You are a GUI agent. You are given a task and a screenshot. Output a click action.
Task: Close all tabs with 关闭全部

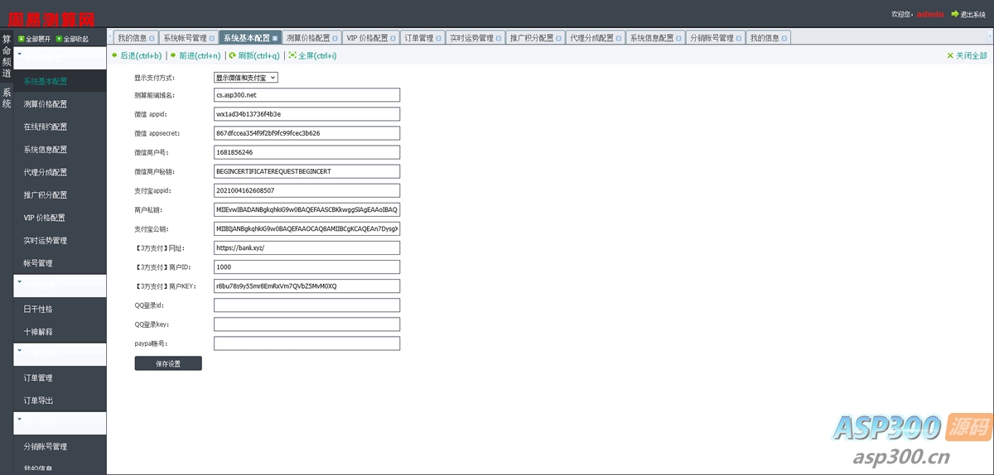pyautogui.click(x=967, y=55)
